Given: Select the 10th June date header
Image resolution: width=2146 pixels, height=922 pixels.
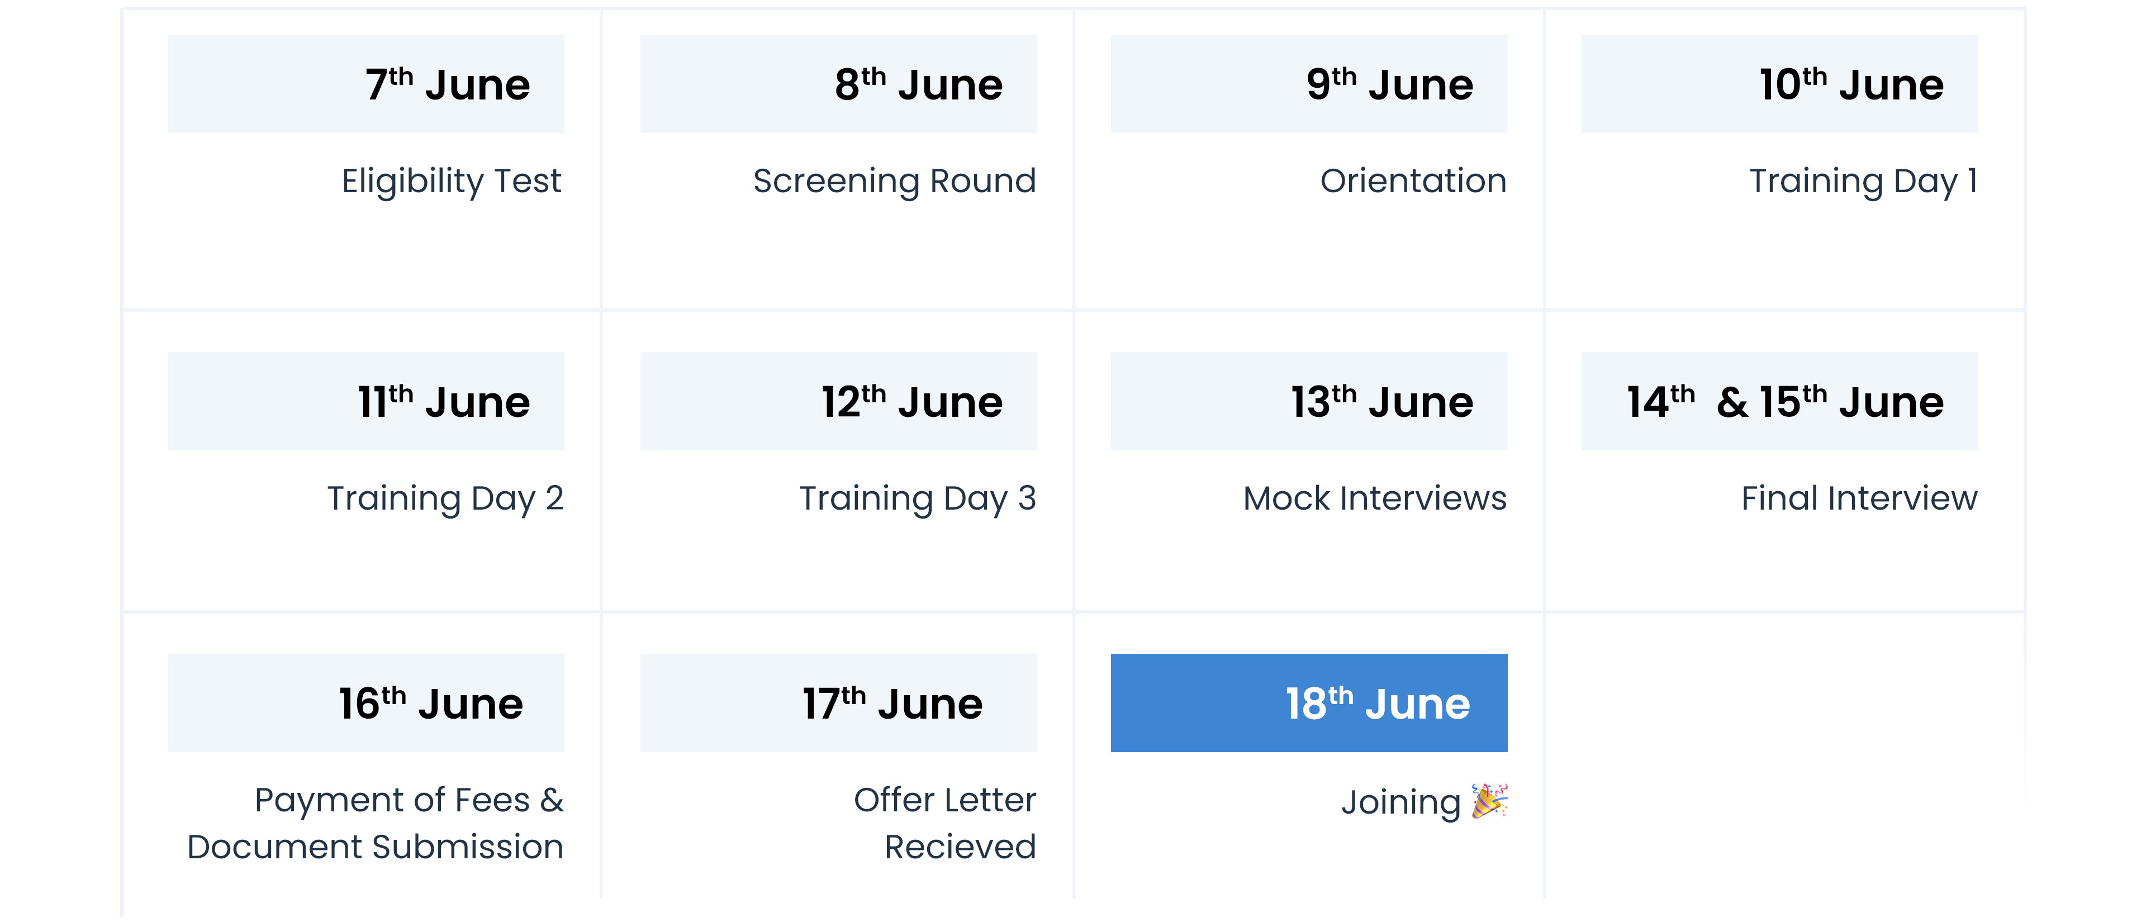Looking at the screenshot, I should coord(1779,83).
